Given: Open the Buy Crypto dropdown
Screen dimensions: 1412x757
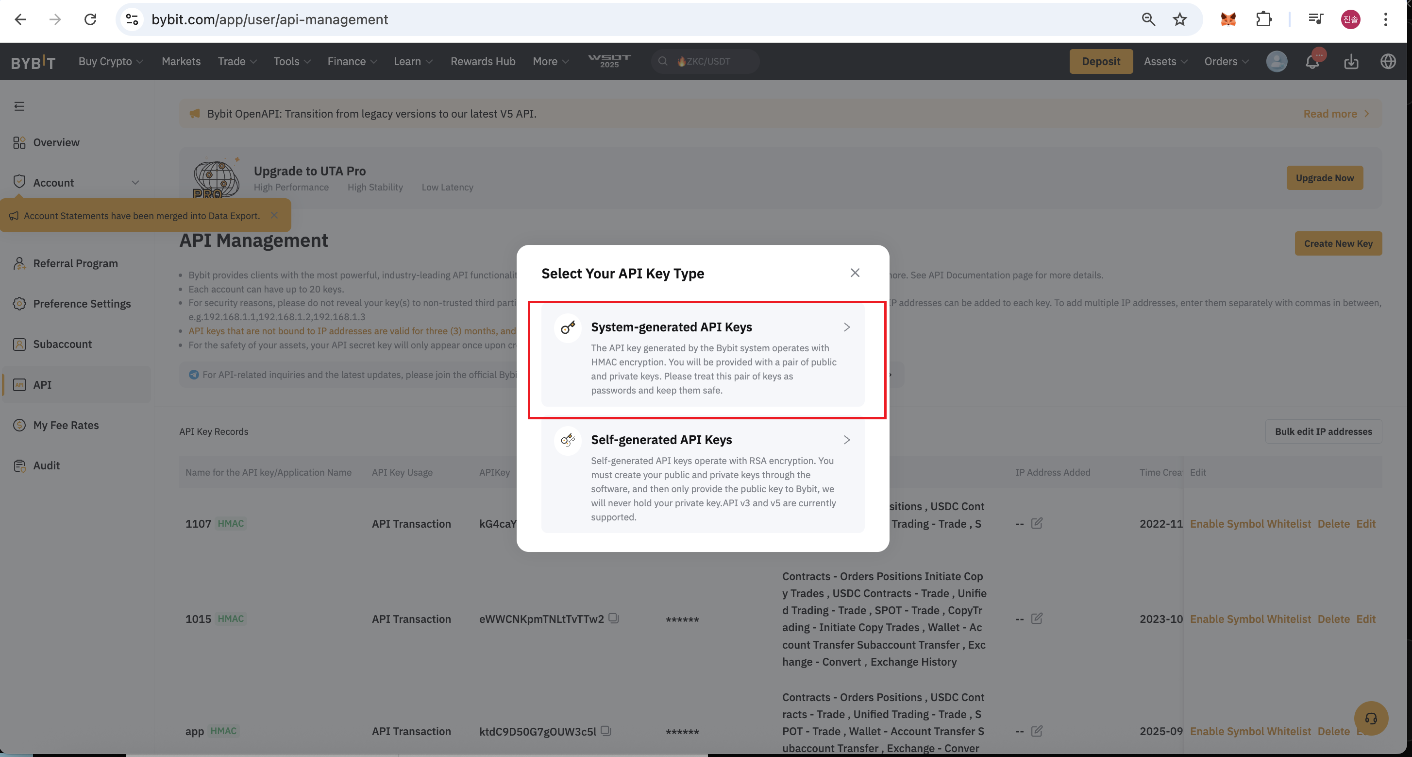Looking at the screenshot, I should point(110,61).
